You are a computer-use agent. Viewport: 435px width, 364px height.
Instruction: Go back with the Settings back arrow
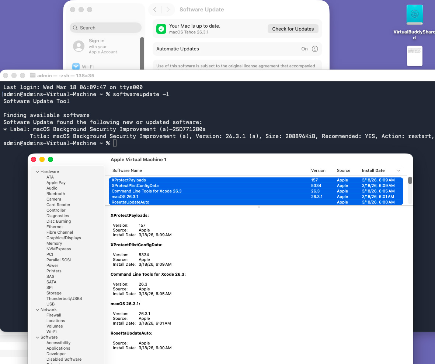click(155, 10)
